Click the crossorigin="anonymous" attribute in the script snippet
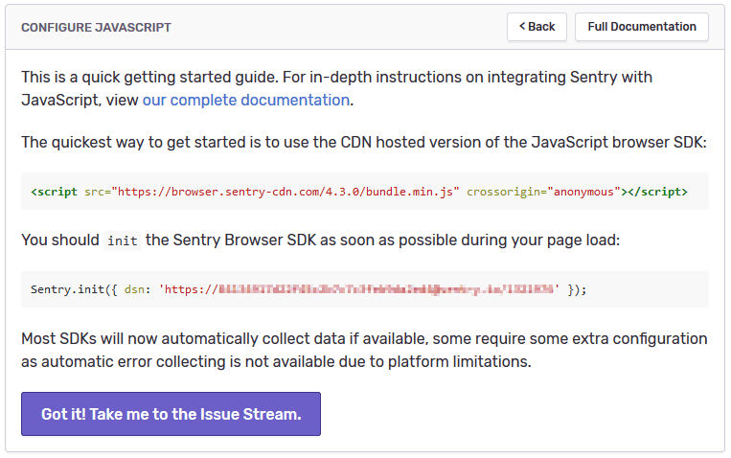Image resolution: width=731 pixels, height=458 pixels. click(x=543, y=192)
